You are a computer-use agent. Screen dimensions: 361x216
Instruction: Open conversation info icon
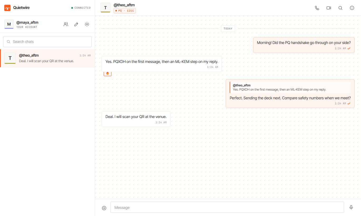click(352, 8)
